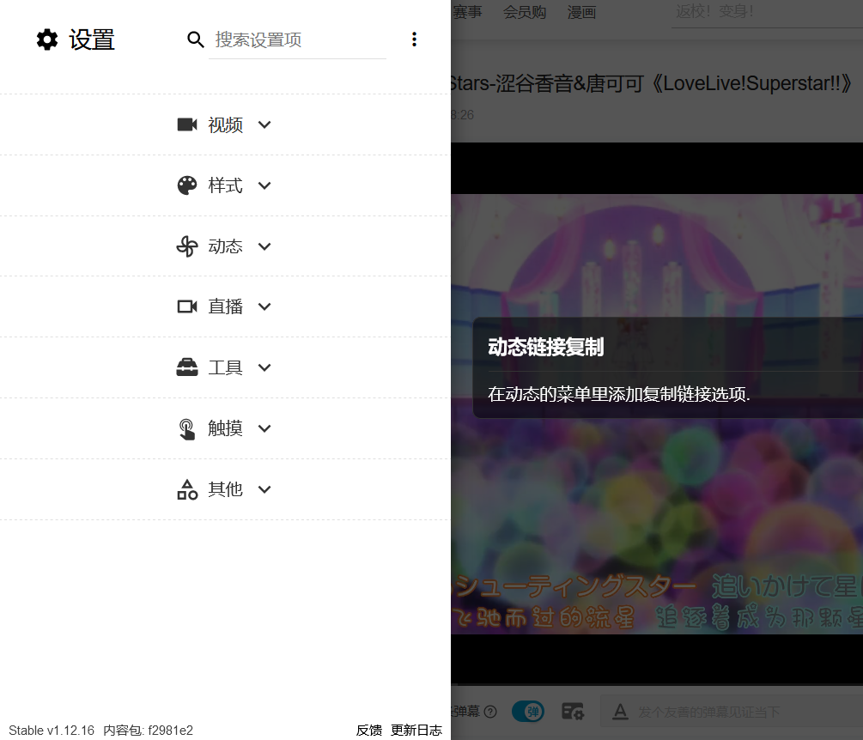863x740 pixels.
Task: Click the video camera icon beside 视频
Action: (x=187, y=124)
